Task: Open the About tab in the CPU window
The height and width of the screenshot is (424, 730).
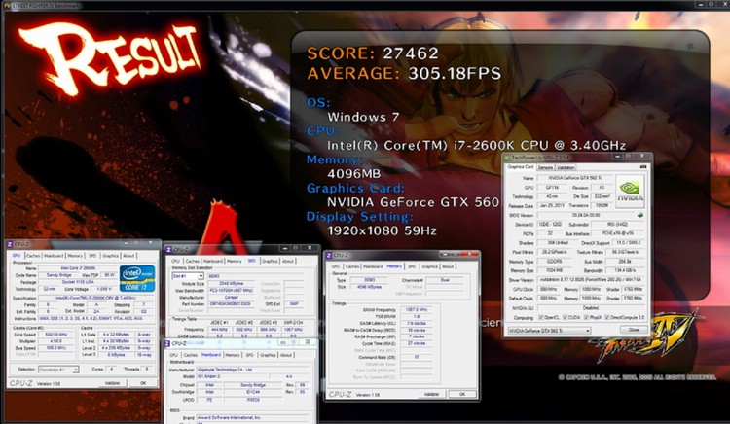Action: tap(128, 256)
